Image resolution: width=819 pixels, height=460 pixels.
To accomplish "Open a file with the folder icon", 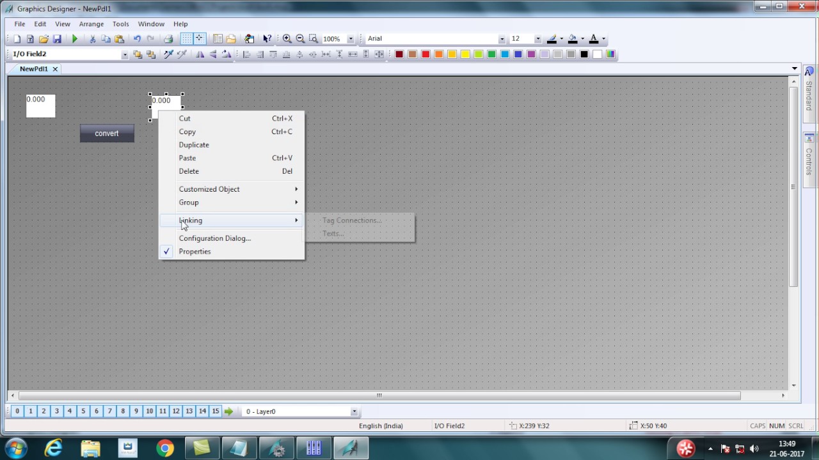I will click(x=44, y=39).
